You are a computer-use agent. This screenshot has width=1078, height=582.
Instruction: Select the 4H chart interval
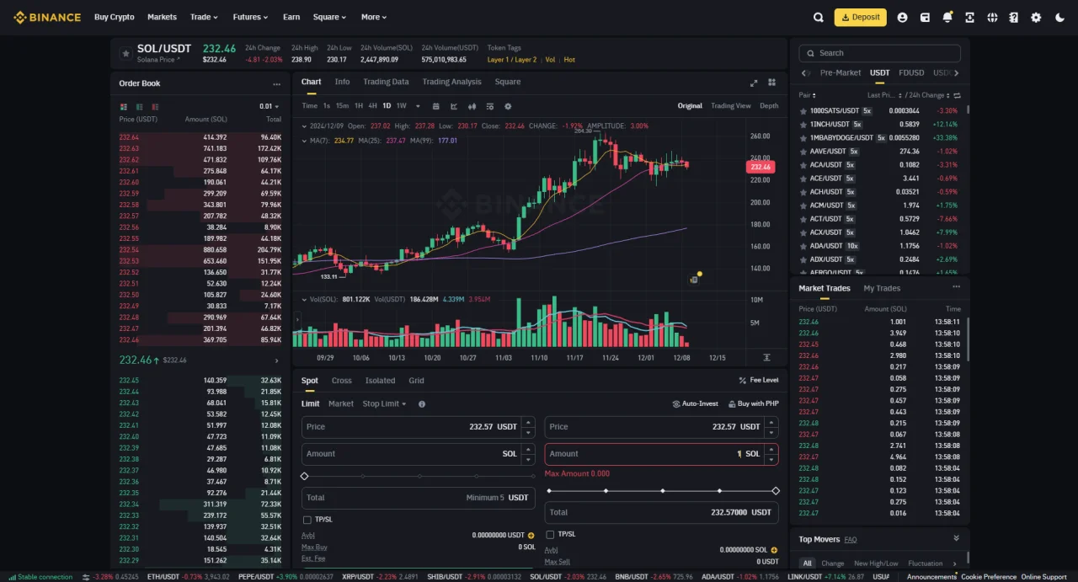[372, 106]
